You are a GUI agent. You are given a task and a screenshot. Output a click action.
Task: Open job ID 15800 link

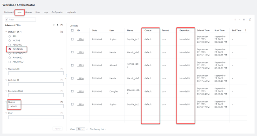80,78
